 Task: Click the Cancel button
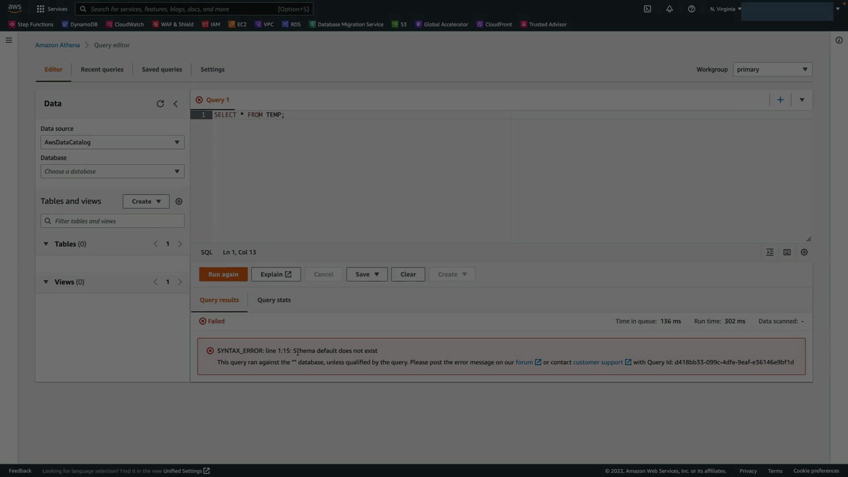point(323,274)
